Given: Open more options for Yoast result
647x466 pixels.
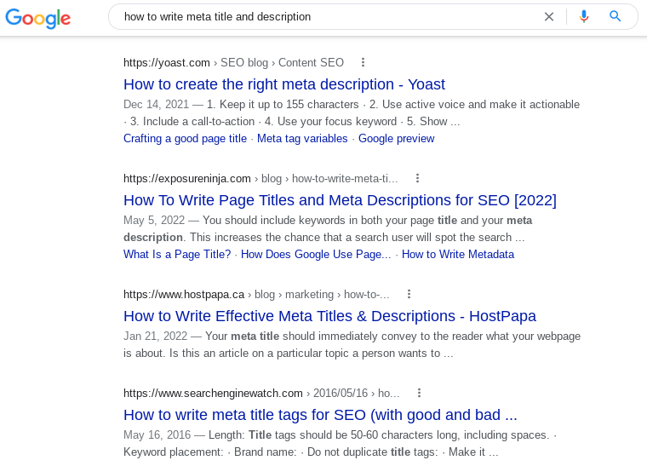Looking at the screenshot, I should (364, 62).
